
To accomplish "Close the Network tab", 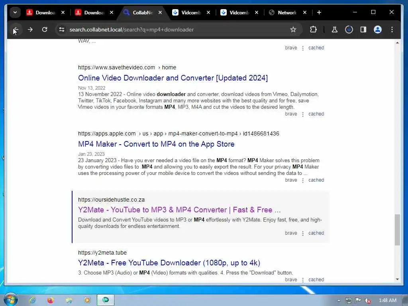I will tap(305, 12).
